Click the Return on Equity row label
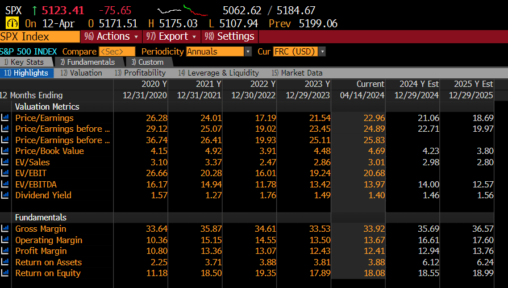 click(48, 273)
